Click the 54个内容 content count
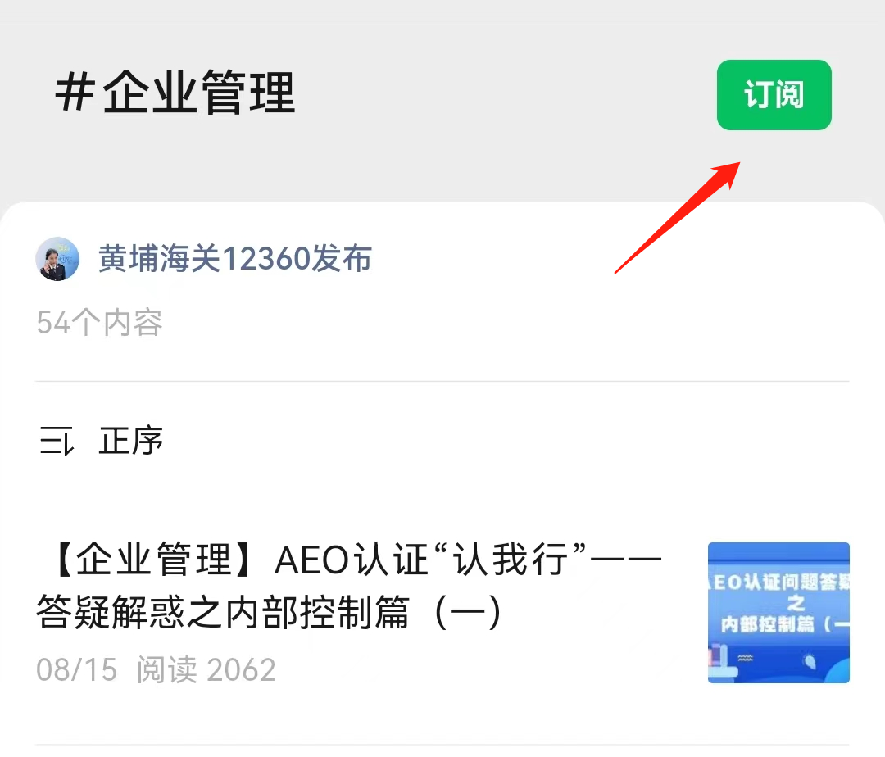 click(x=99, y=323)
